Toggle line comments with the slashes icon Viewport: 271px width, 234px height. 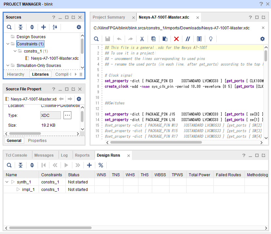[188, 39]
